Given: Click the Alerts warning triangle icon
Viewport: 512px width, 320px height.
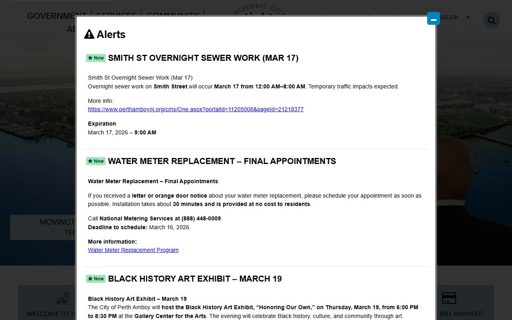Looking at the screenshot, I should tap(89, 34).
